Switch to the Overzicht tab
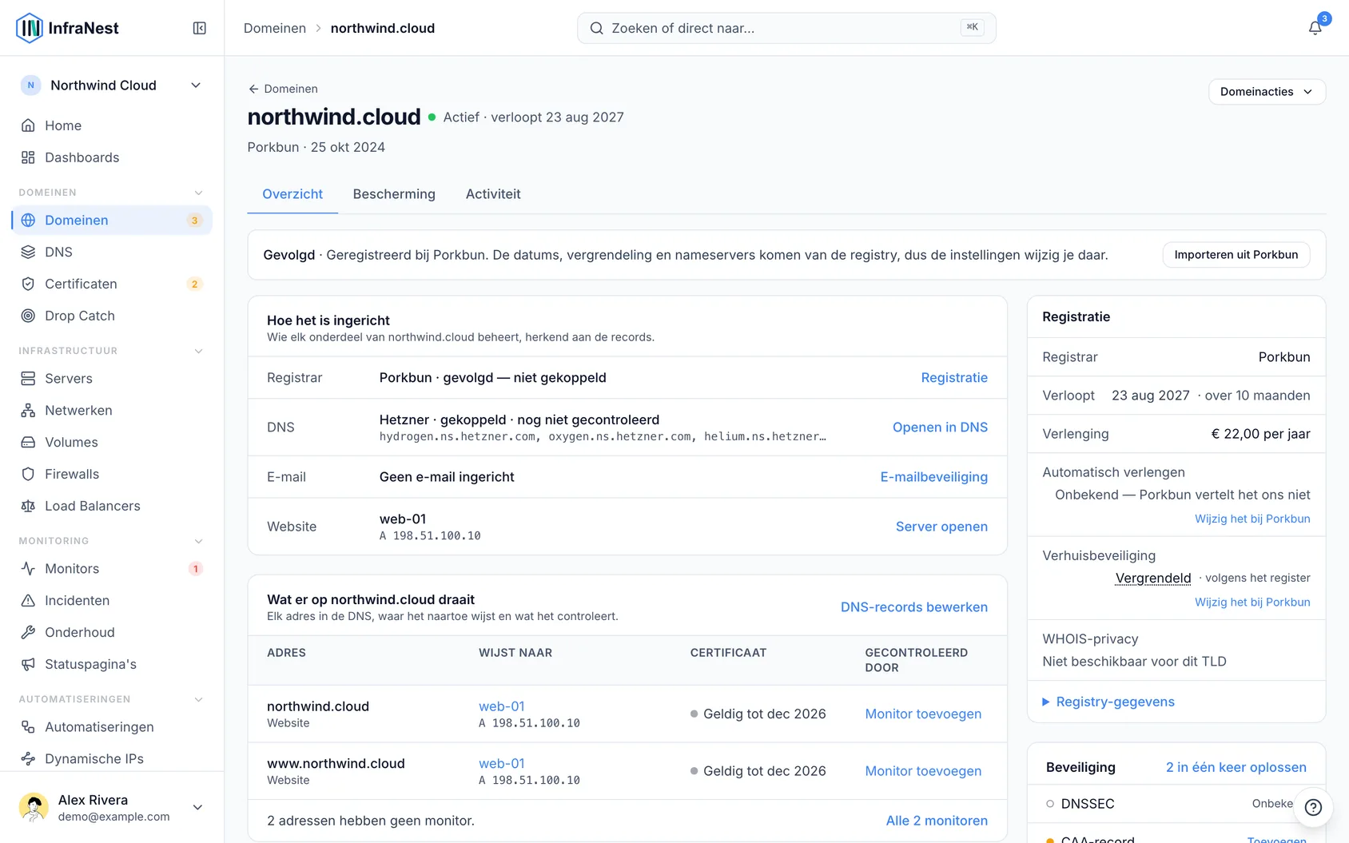 [x=292, y=194]
